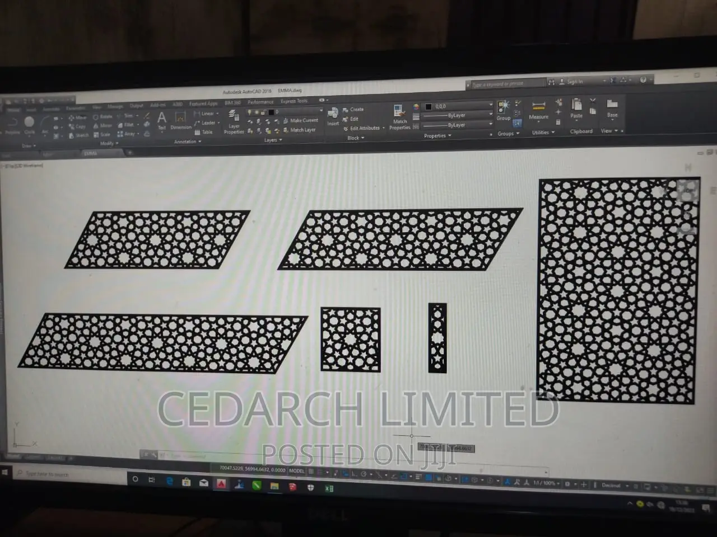Open a new drawing tab with plus button
The height and width of the screenshot is (537, 717).
click(130, 152)
